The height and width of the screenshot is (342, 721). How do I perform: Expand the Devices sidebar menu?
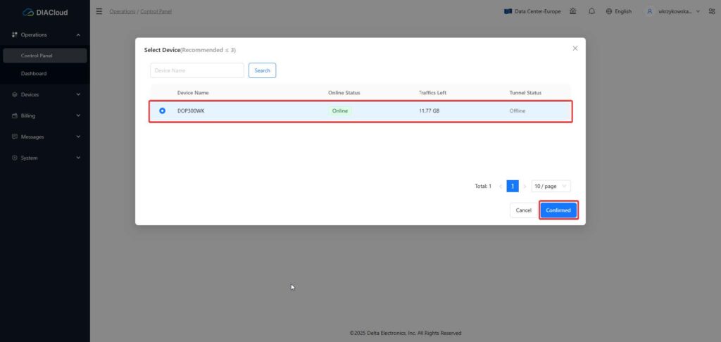click(x=45, y=94)
